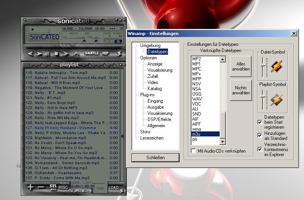
Task: Click the 'Alles anwählen' button
Action: click(x=241, y=66)
